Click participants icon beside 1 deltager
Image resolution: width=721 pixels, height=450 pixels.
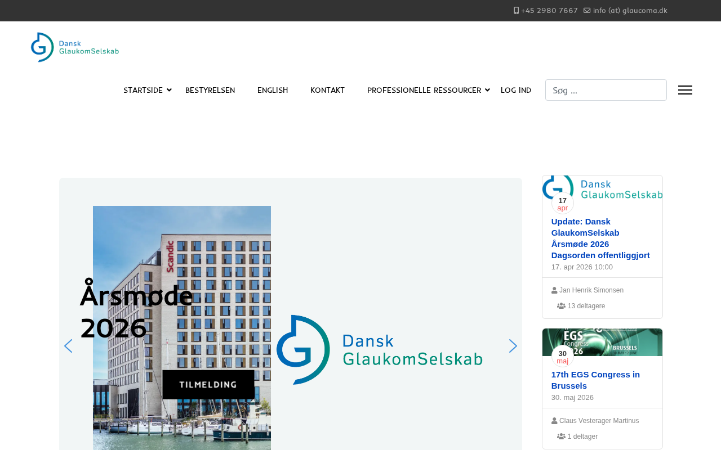pyautogui.click(x=561, y=436)
